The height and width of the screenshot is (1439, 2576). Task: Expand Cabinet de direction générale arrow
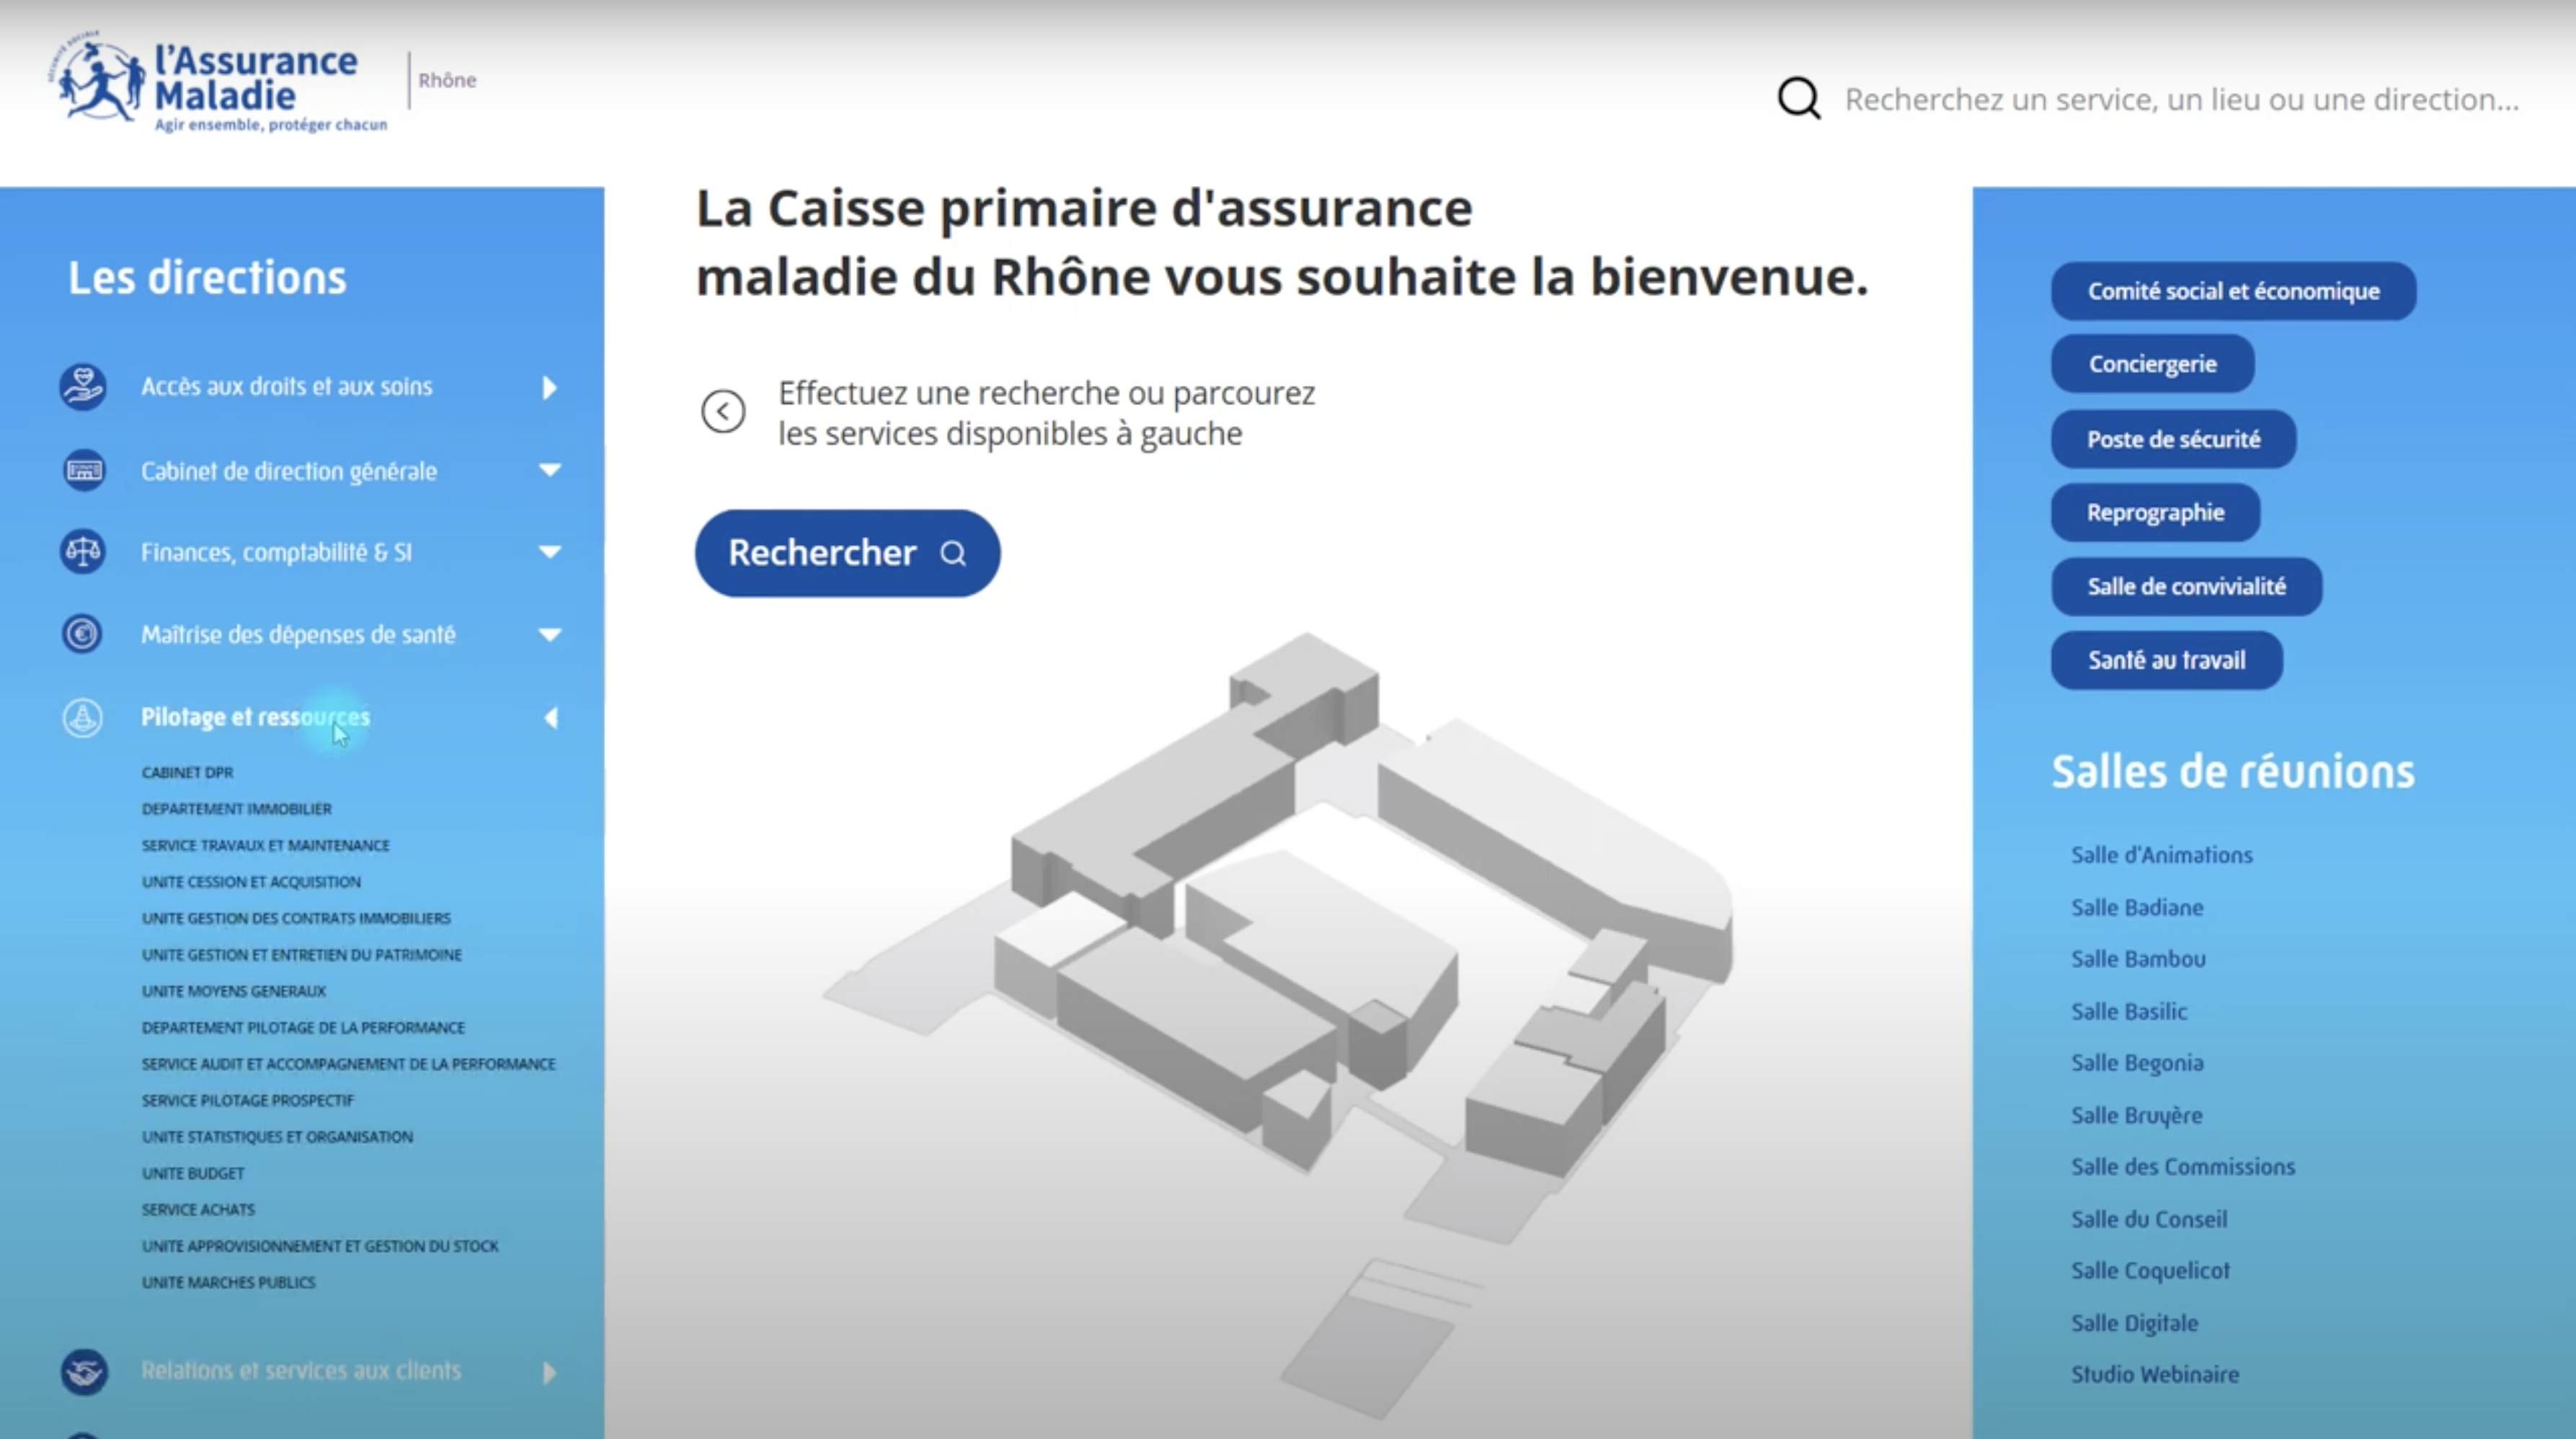click(550, 470)
